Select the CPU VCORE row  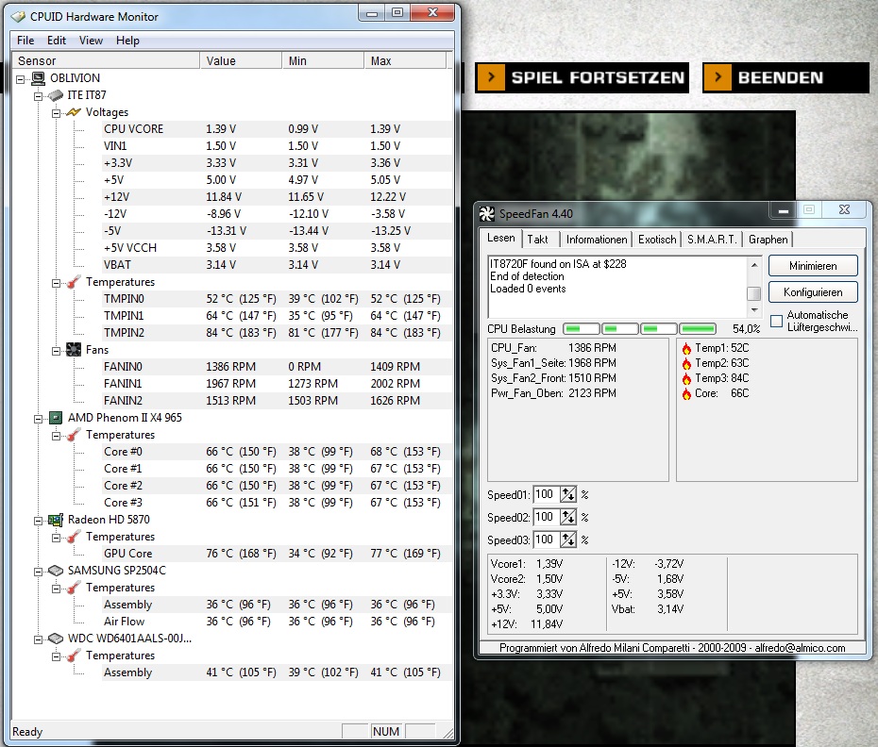point(276,129)
